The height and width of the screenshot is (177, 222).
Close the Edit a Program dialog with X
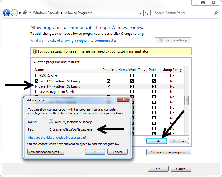pyautogui.click(x=123, y=100)
